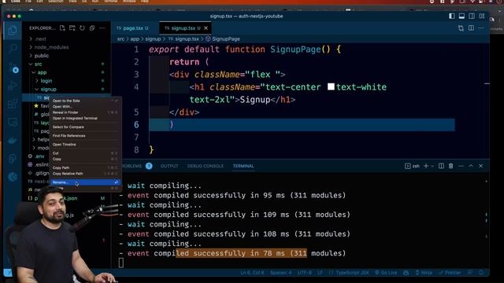Screen dimensions: 504x283
Task: Click the New File icon in Explorer header
Action: click(62, 28)
